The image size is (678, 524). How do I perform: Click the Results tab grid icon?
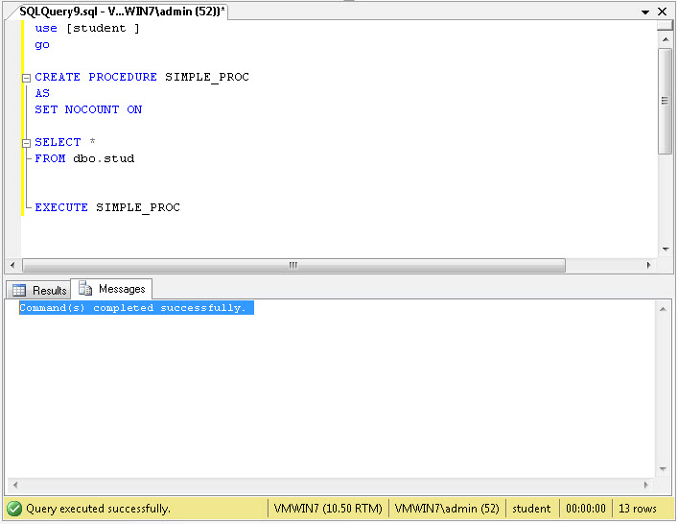coord(19,290)
